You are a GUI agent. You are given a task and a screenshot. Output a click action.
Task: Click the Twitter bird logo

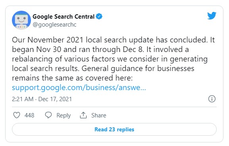click(212, 15)
